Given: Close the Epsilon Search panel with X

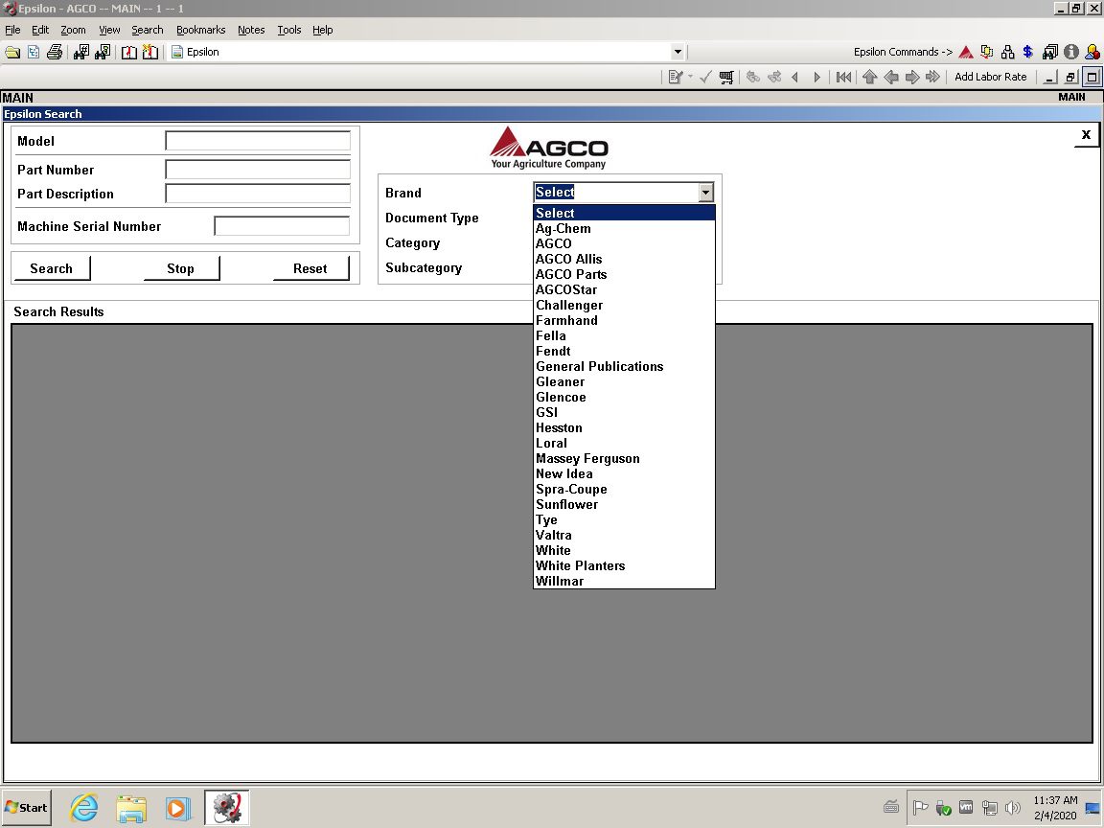Looking at the screenshot, I should pyautogui.click(x=1086, y=134).
